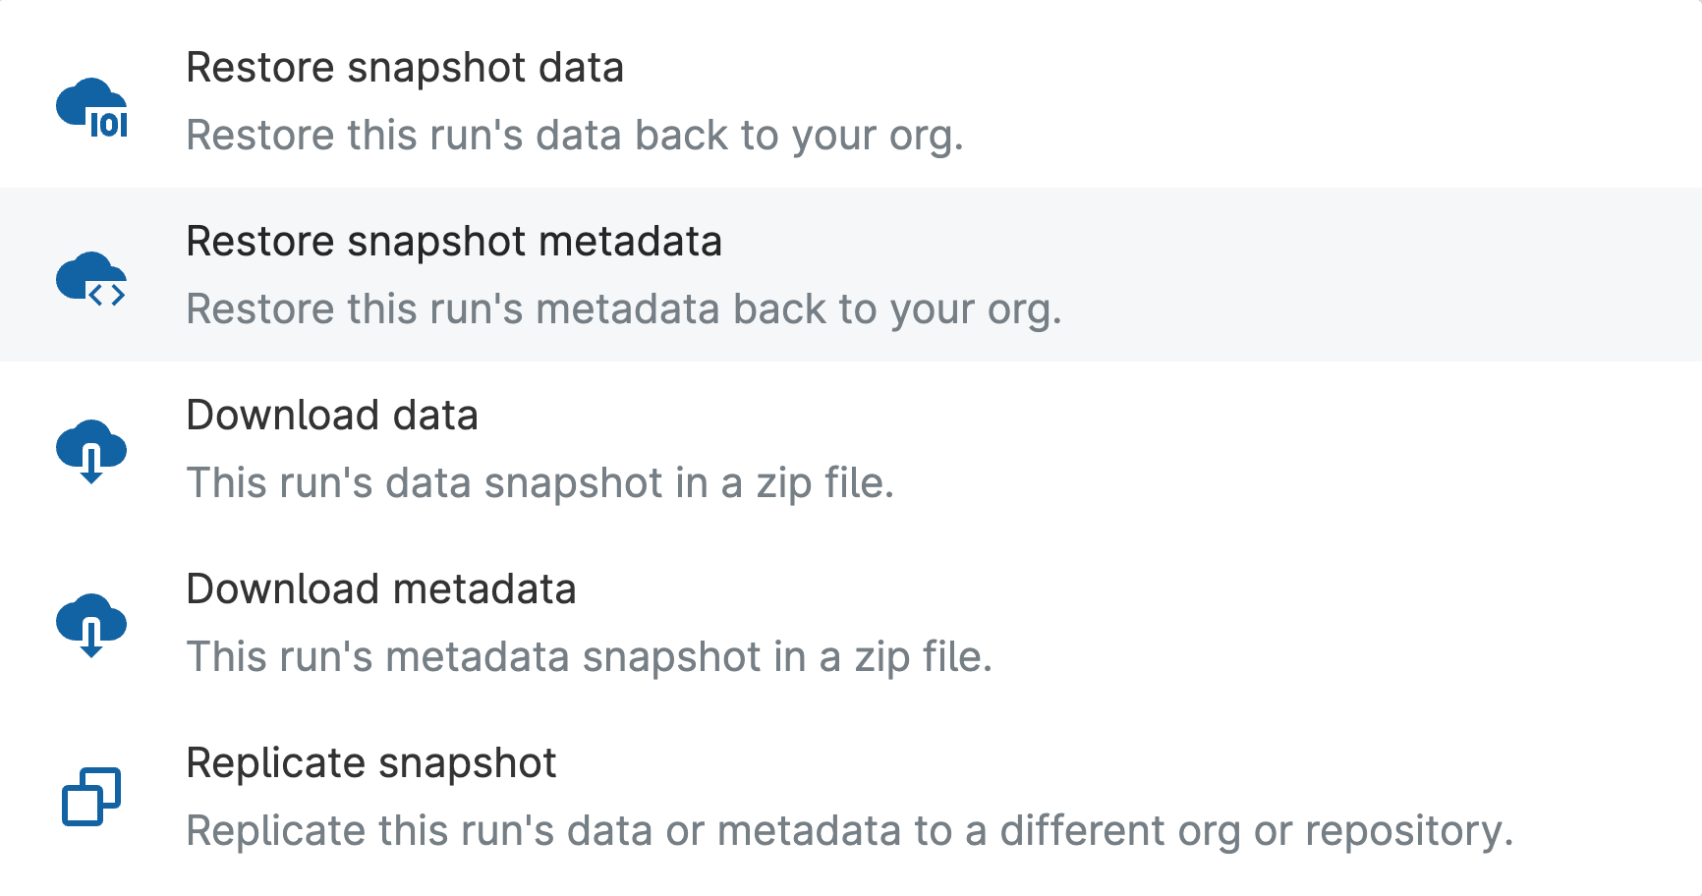Screen dimensions: 1702x896
Task: Select the Restore snapshot data option
Action: point(405,68)
